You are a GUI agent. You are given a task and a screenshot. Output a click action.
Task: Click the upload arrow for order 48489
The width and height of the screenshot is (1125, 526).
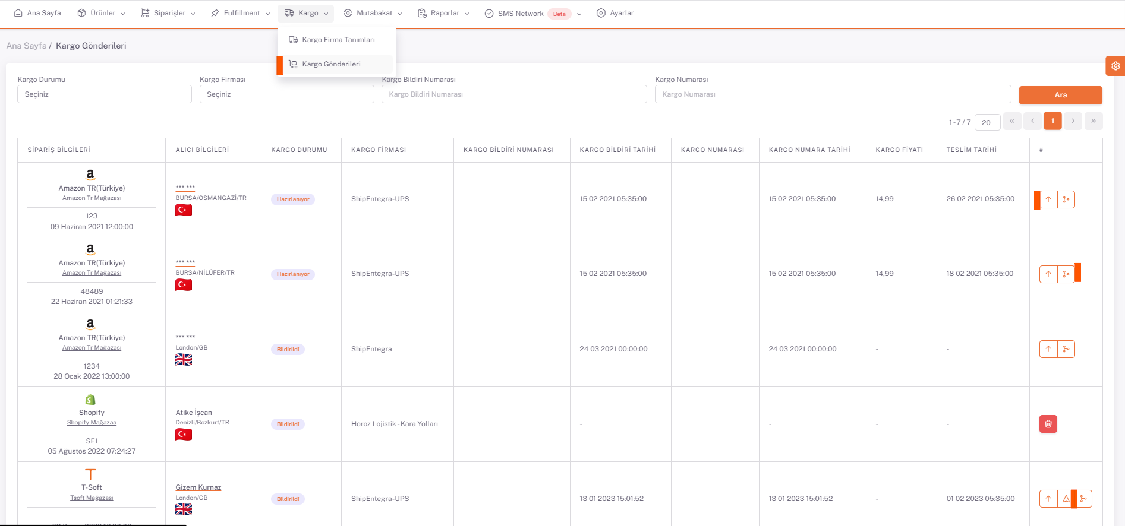point(1048,274)
